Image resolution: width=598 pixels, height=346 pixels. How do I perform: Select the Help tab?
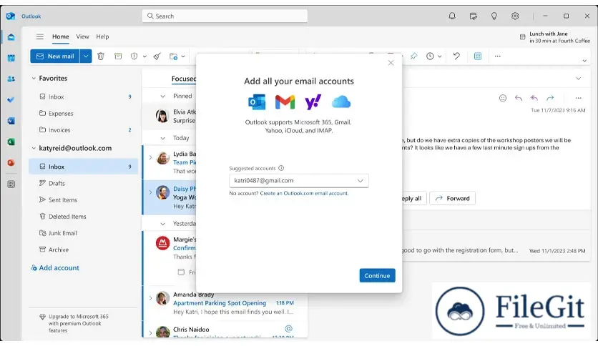(102, 36)
